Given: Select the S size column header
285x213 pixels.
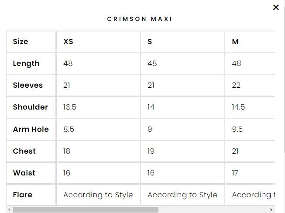Looking at the screenshot, I should pos(150,42).
